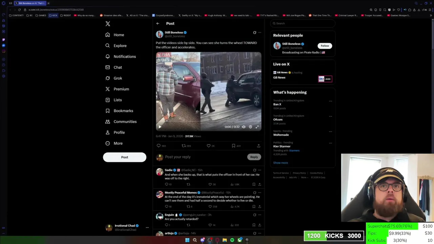Click the X logo in the sidebar
The height and width of the screenshot is (244, 434).
[107, 24]
